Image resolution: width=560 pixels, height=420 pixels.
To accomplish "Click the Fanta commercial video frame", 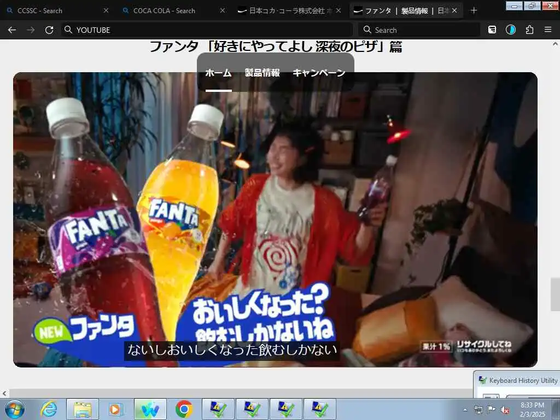I will click(275, 220).
